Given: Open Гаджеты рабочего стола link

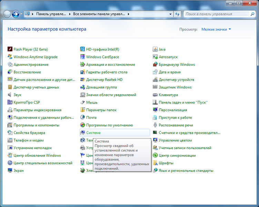Looking at the screenshot, I should pos(107,72).
